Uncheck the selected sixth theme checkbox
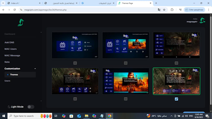212x119 pixels. pos(176,99)
